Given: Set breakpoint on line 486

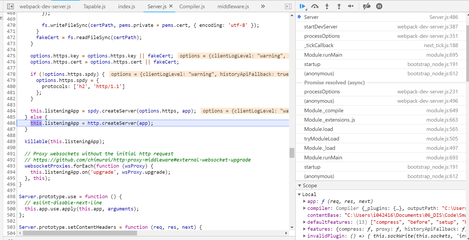Looking at the screenshot, I should click(x=11, y=123).
